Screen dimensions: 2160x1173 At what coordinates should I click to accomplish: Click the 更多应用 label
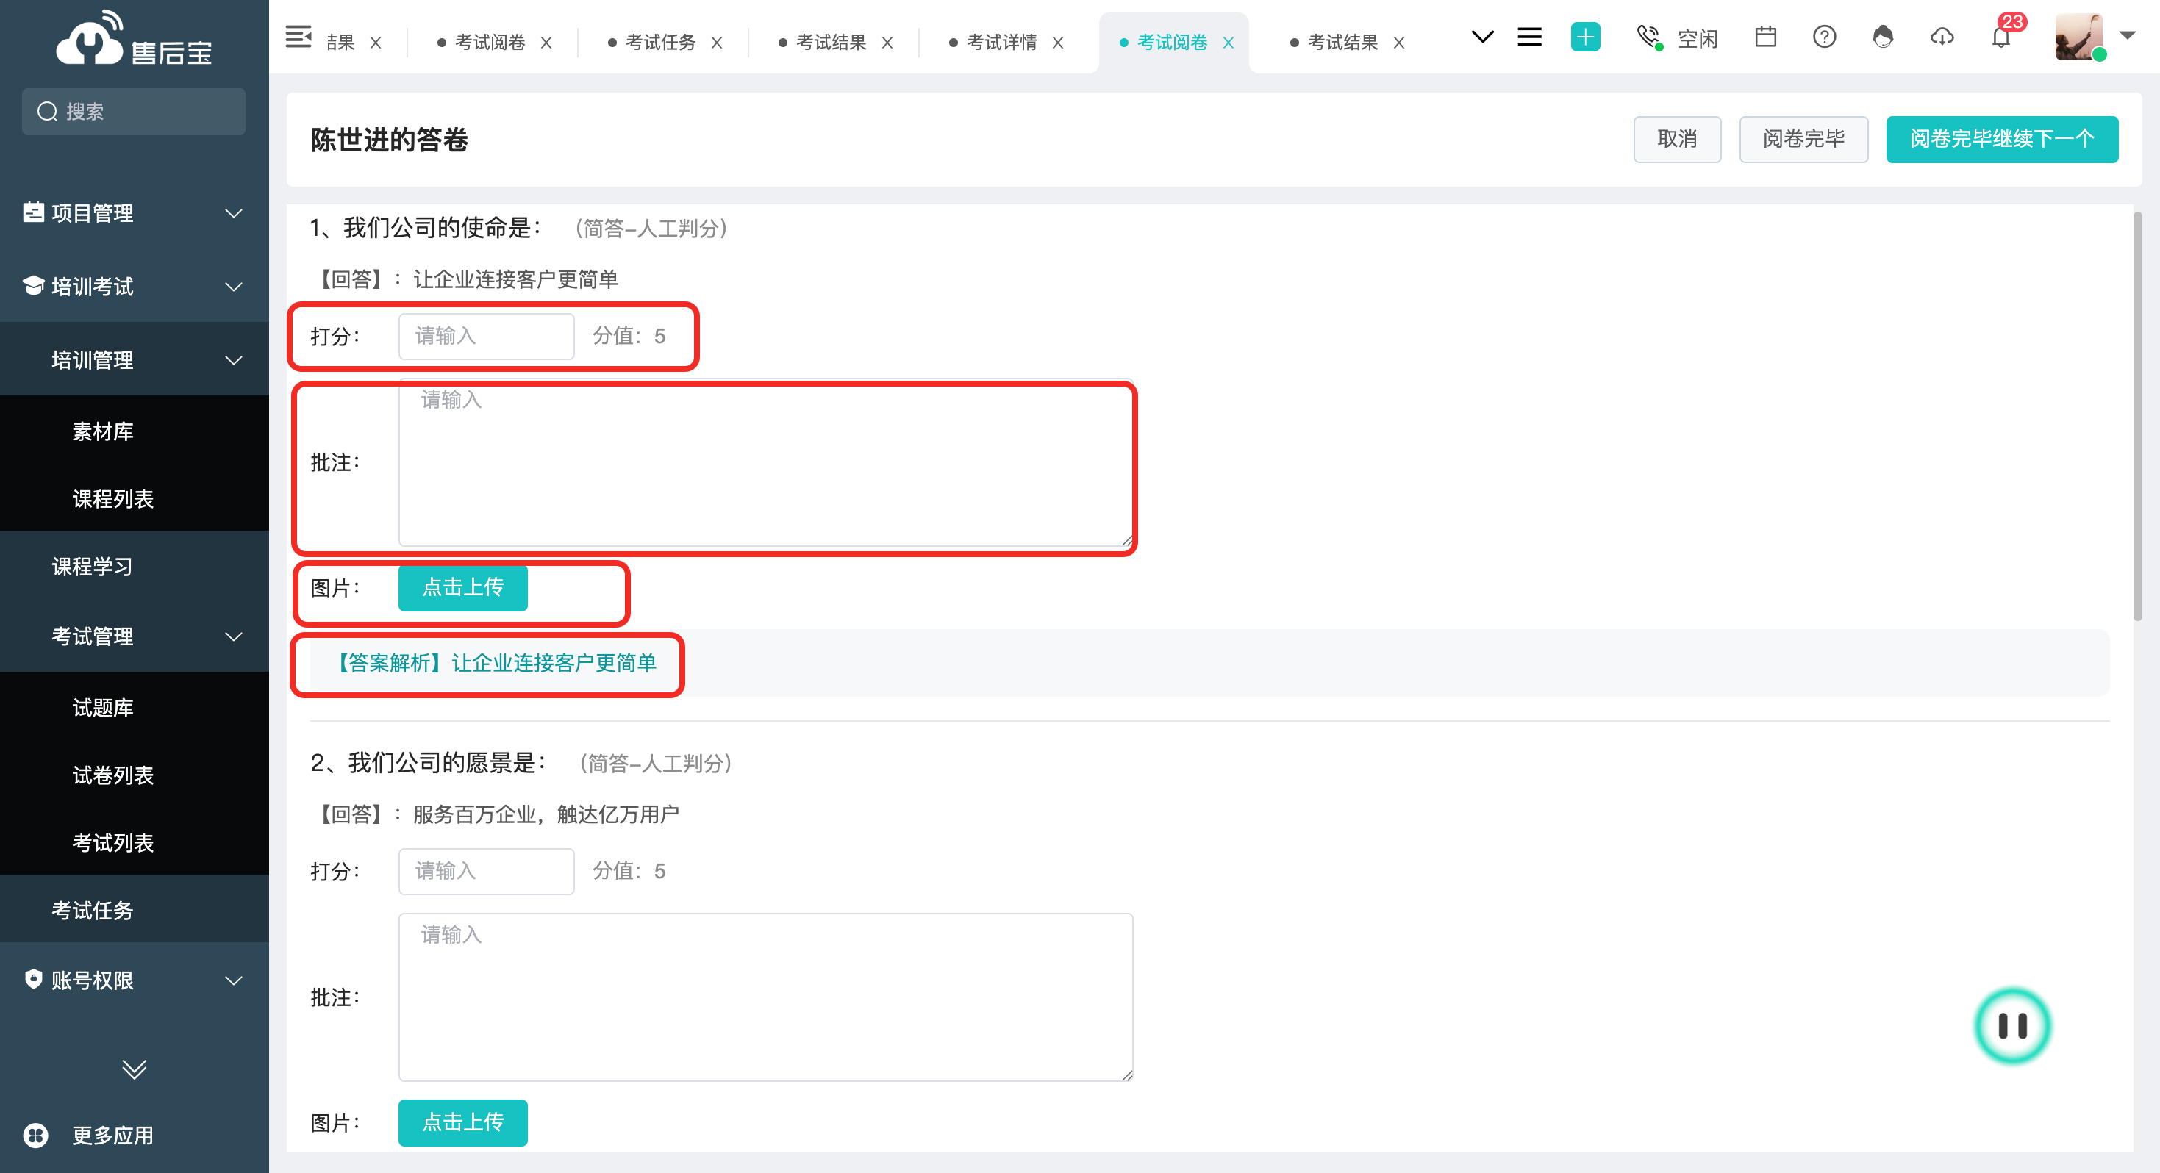coord(112,1136)
